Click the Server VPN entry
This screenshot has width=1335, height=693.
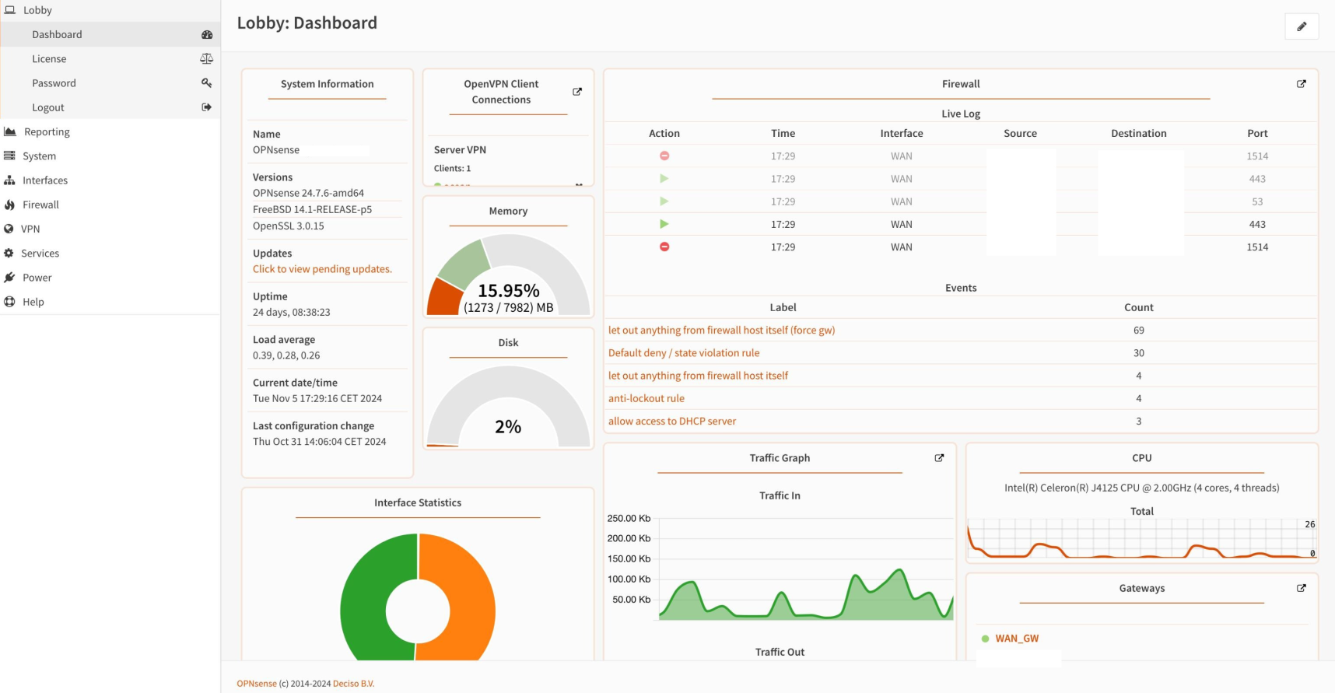tap(460, 149)
